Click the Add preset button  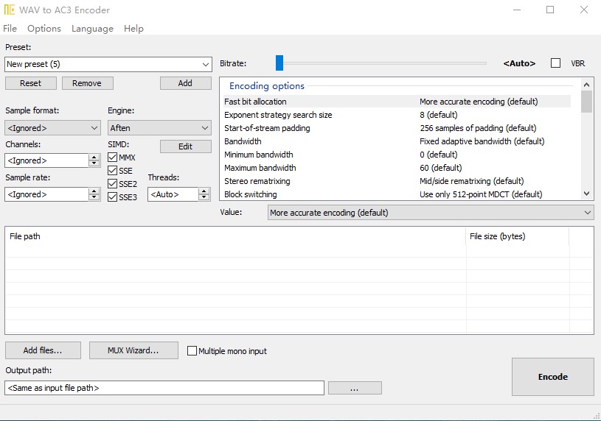(x=186, y=83)
